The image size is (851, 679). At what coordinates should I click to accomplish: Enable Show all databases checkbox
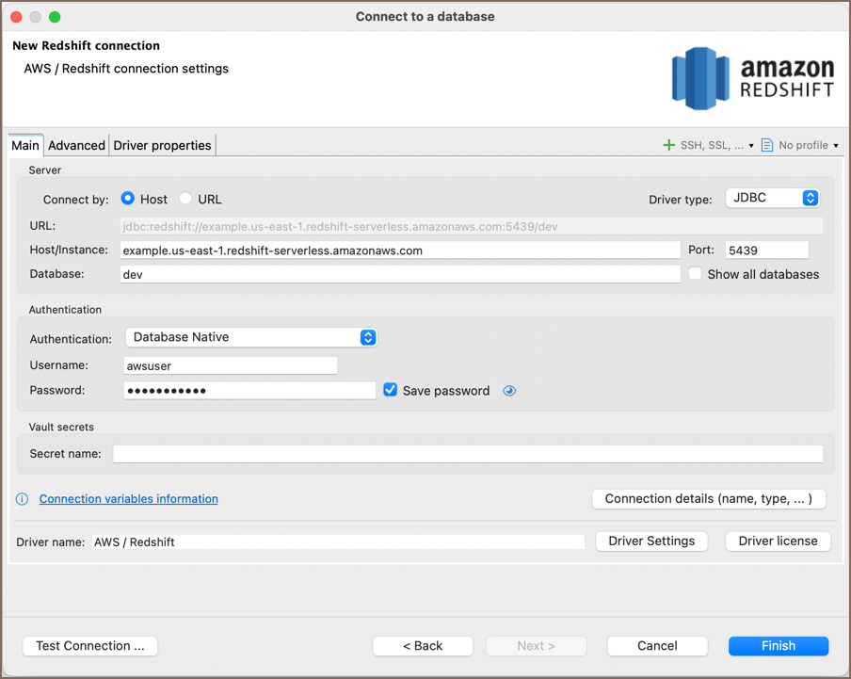(x=696, y=274)
